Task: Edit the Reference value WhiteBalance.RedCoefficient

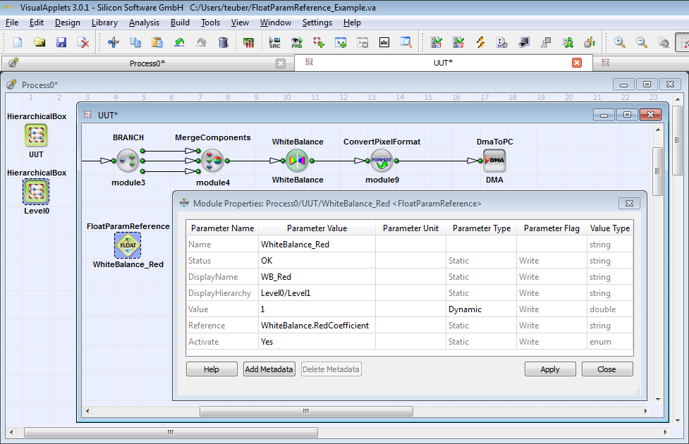Action: point(316,326)
